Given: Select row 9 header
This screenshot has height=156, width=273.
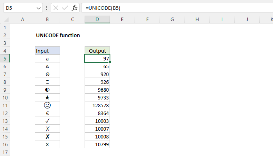Looking at the screenshot, I should point(5,90).
